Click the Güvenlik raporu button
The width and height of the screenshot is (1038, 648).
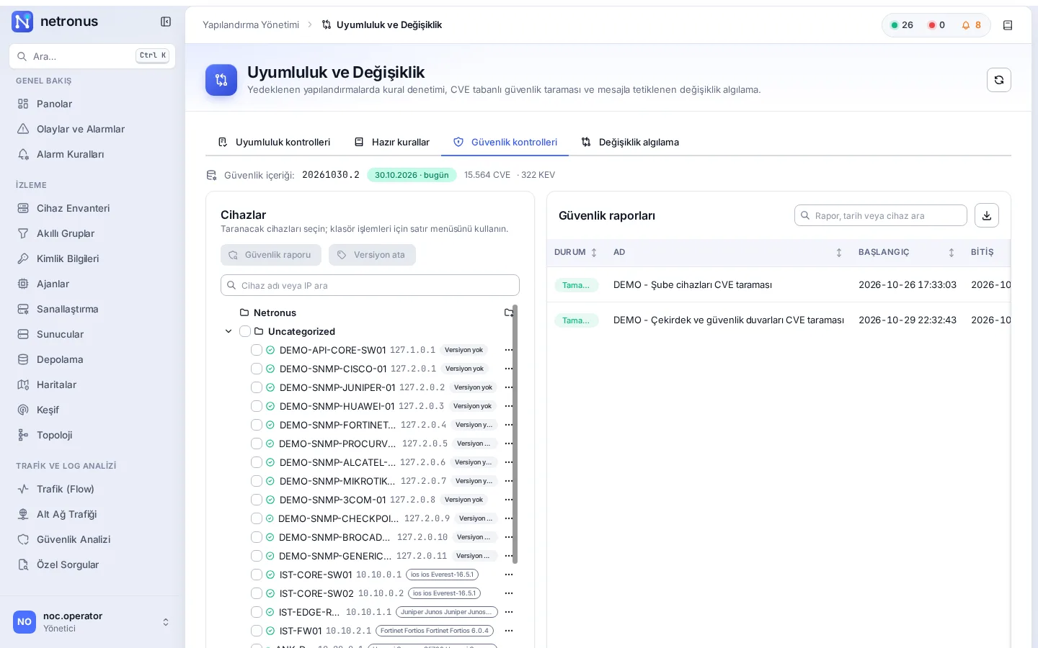271,255
